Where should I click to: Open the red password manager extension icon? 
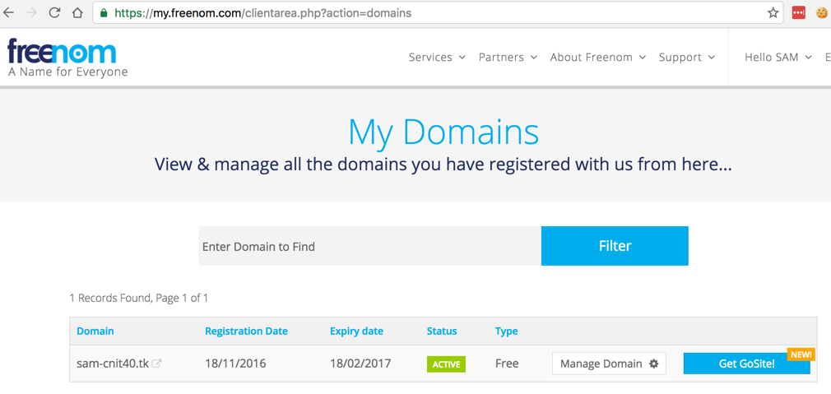coord(799,13)
